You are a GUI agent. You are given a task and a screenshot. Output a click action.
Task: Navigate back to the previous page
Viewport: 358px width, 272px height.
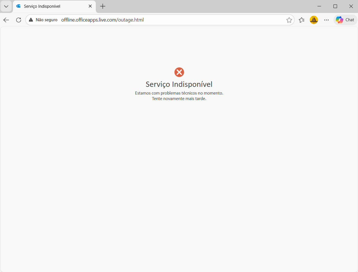(6, 20)
